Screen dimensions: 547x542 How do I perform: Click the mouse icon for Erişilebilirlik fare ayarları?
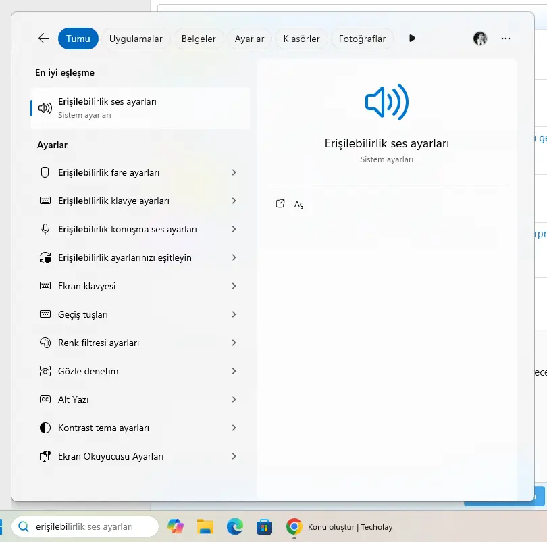click(x=45, y=172)
